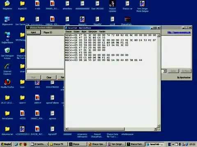Open the viperrrr folder icon
The height and width of the screenshot is (147, 197).
pos(22,99)
